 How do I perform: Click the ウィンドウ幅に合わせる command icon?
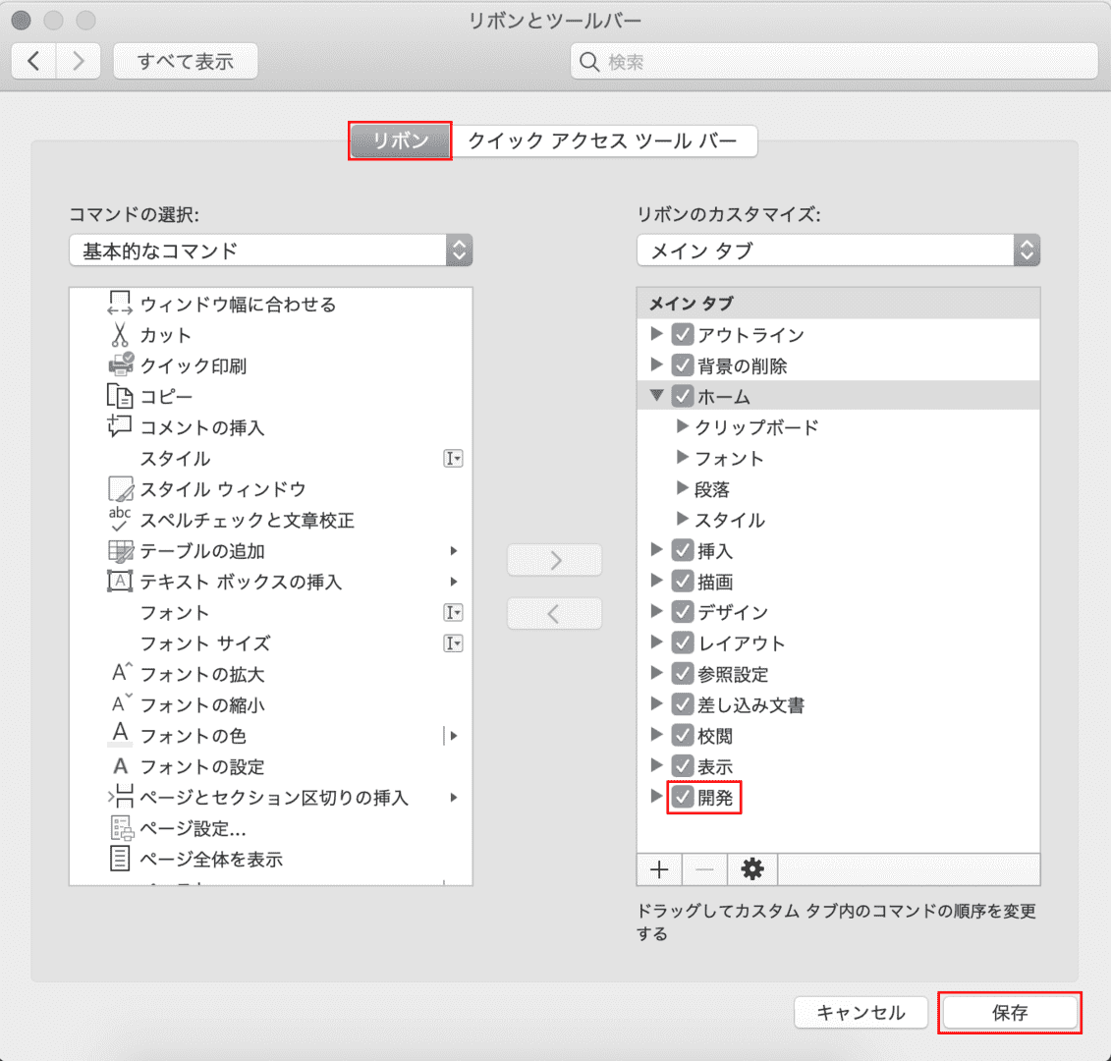119,304
